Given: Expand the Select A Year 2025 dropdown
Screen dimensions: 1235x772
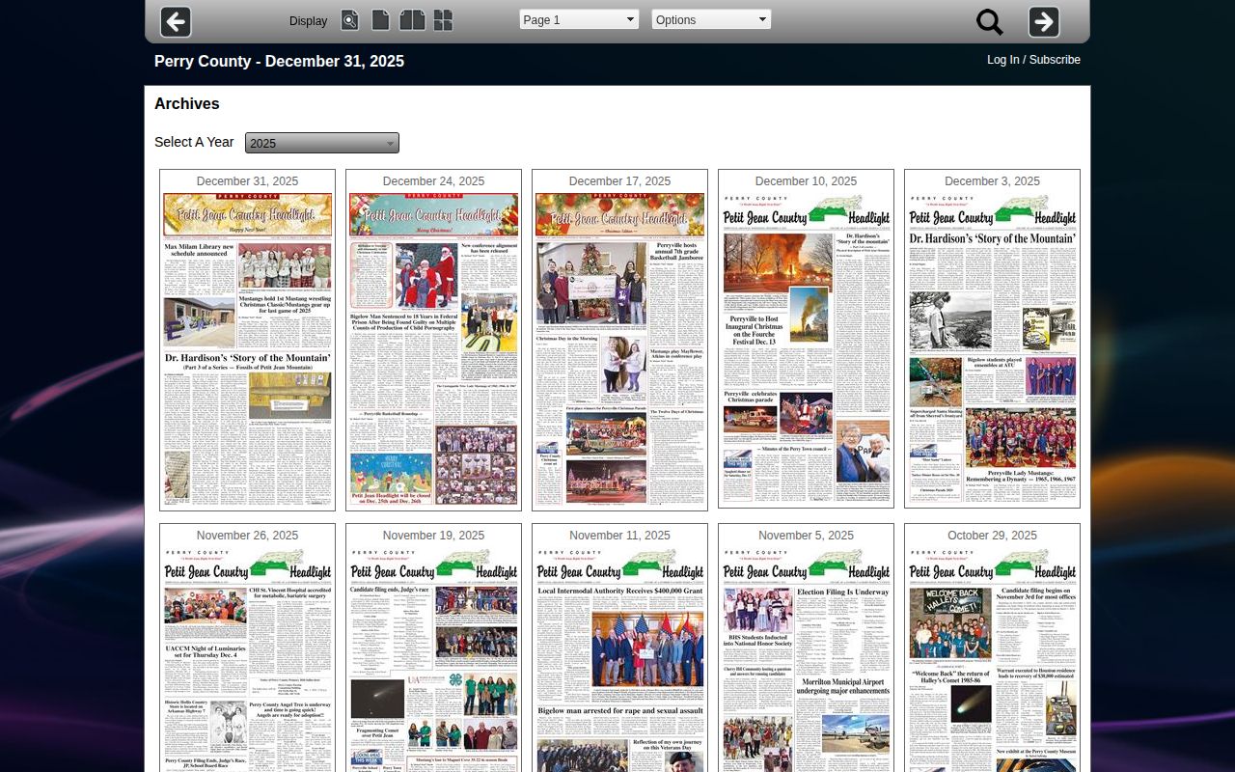Looking at the screenshot, I should pyautogui.click(x=322, y=143).
